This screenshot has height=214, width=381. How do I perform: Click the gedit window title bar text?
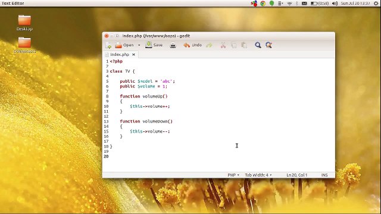tap(156, 36)
